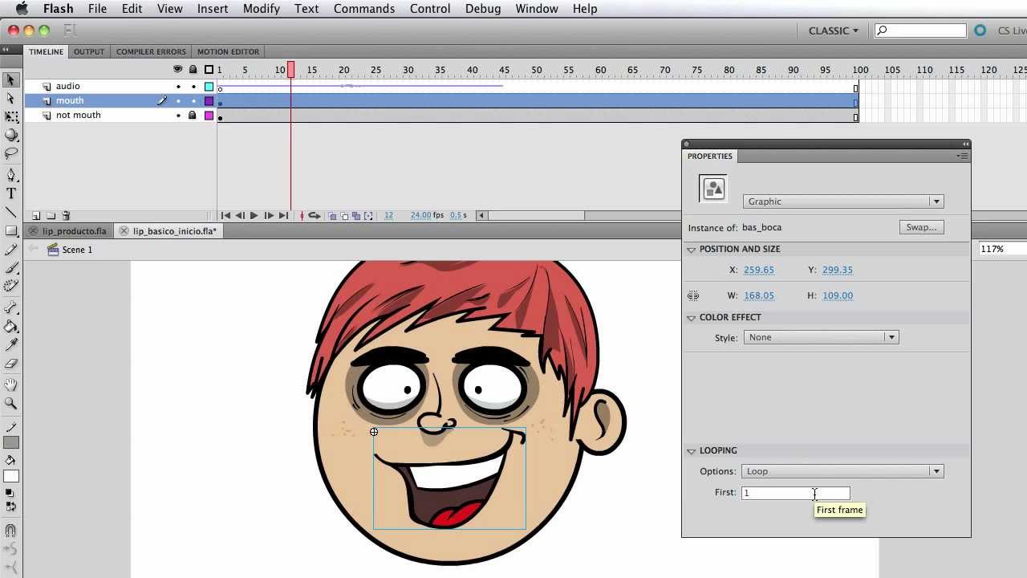Screen dimensions: 1027x578
Task: Select the Subselection tool
Action: coord(11,99)
